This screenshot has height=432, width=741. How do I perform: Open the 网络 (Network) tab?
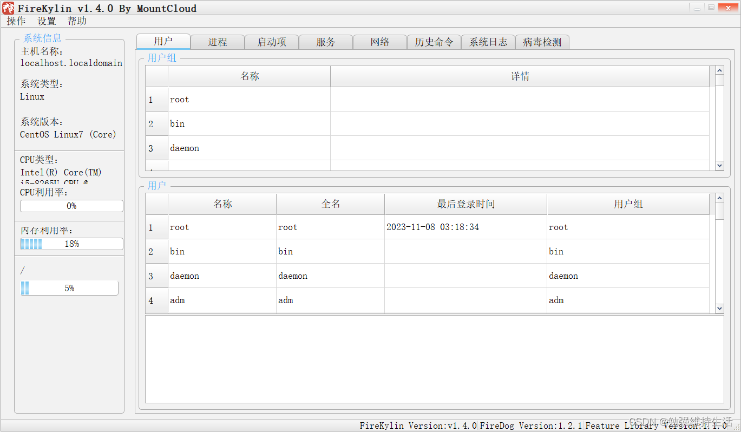click(x=380, y=42)
